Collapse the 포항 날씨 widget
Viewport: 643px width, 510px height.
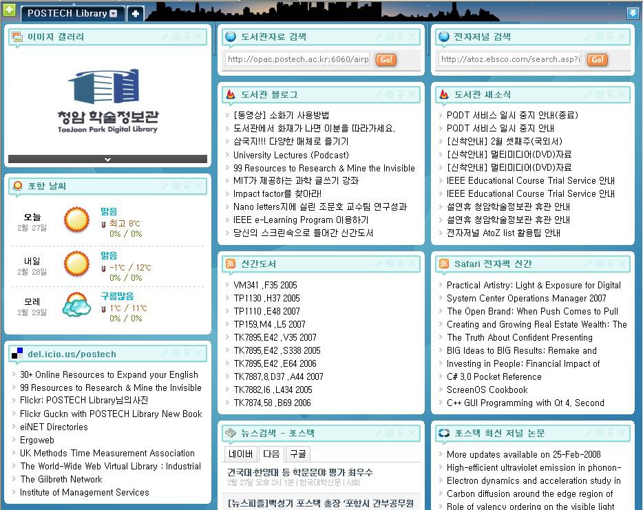(187, 186)
